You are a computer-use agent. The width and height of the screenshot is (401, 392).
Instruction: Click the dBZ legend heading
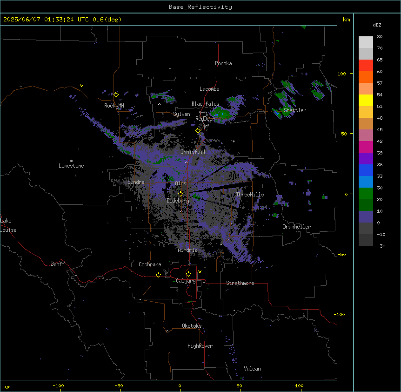377,25
